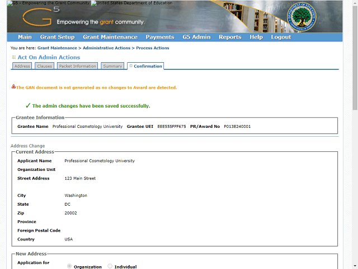
Task: Click the Province label
Action: coord(27,222)
